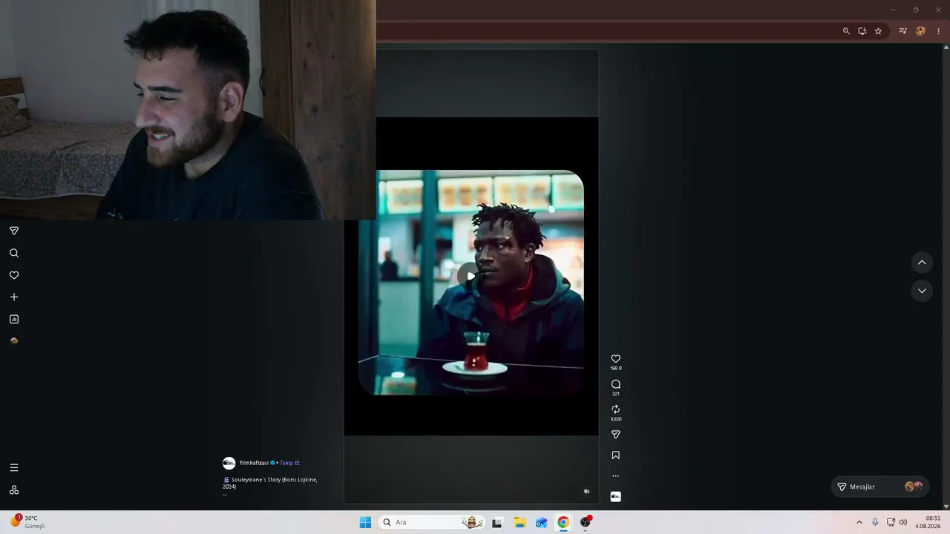This screenshot has height=534, width=950.
Task: Create a new post with plus icon
Action: 14,297
